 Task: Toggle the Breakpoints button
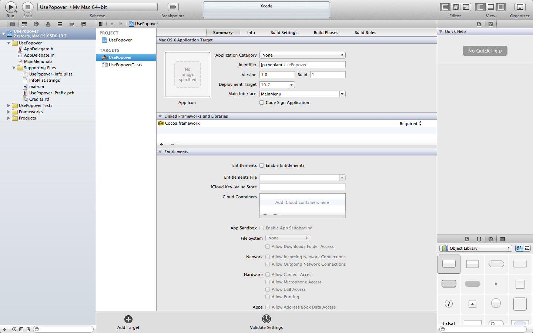(x=173, y=7)
